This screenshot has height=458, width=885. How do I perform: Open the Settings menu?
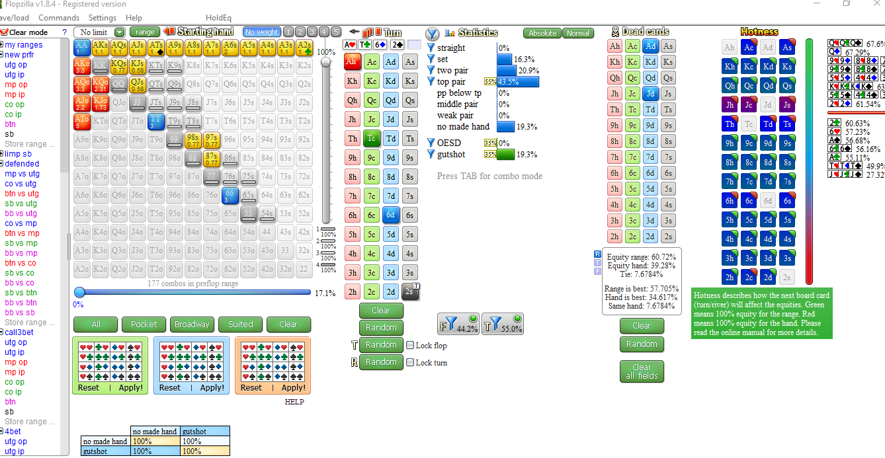(x=102, y=18)
